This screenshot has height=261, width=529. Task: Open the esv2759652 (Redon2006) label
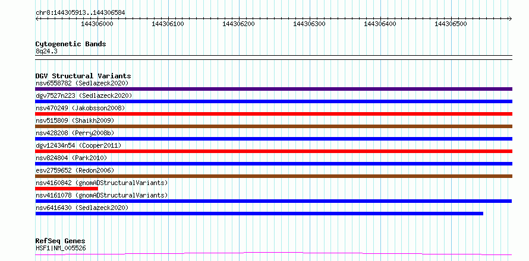pos(75,170)
